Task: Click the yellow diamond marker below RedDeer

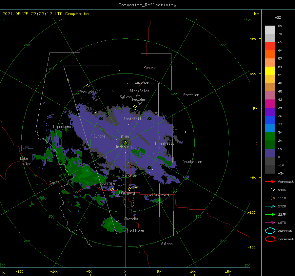Action: point(135,107)
